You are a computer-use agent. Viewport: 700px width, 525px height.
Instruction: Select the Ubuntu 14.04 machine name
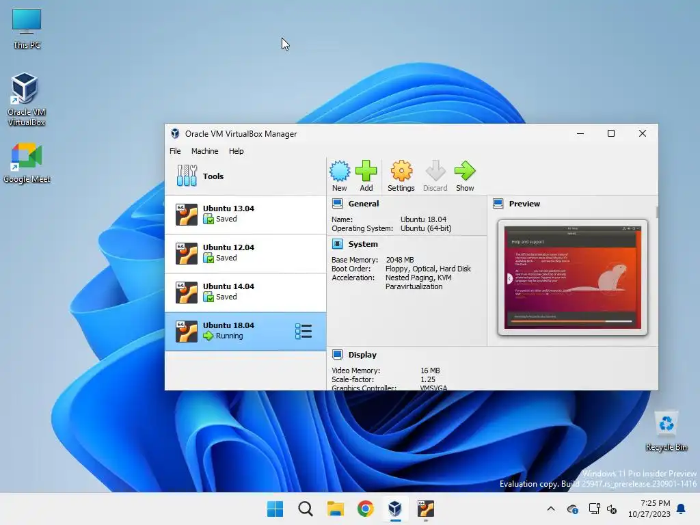[228, 286]
